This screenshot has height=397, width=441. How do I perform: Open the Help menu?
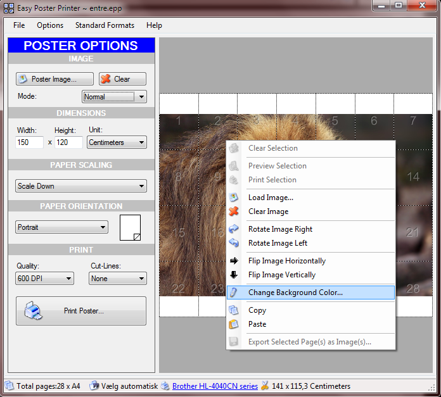click(154, 25)
